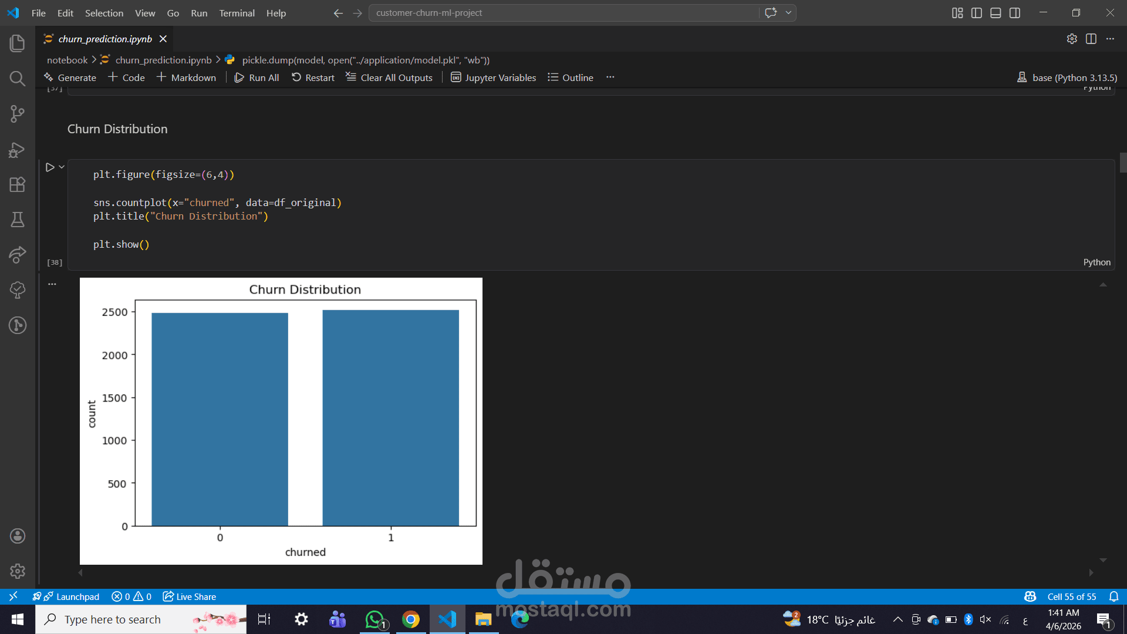Expand more notebook toolbar actions ellipsis
Screen dimensions: 1127x634
[x=610, y=77]
